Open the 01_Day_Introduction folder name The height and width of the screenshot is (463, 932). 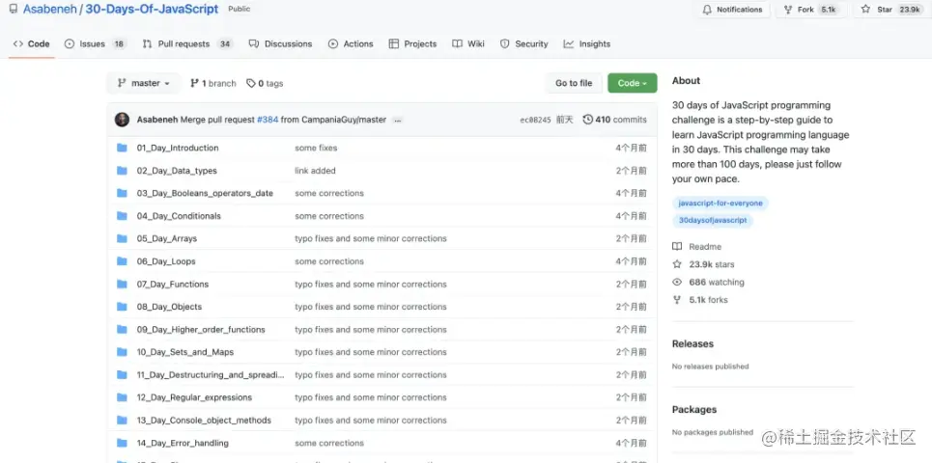178,148
